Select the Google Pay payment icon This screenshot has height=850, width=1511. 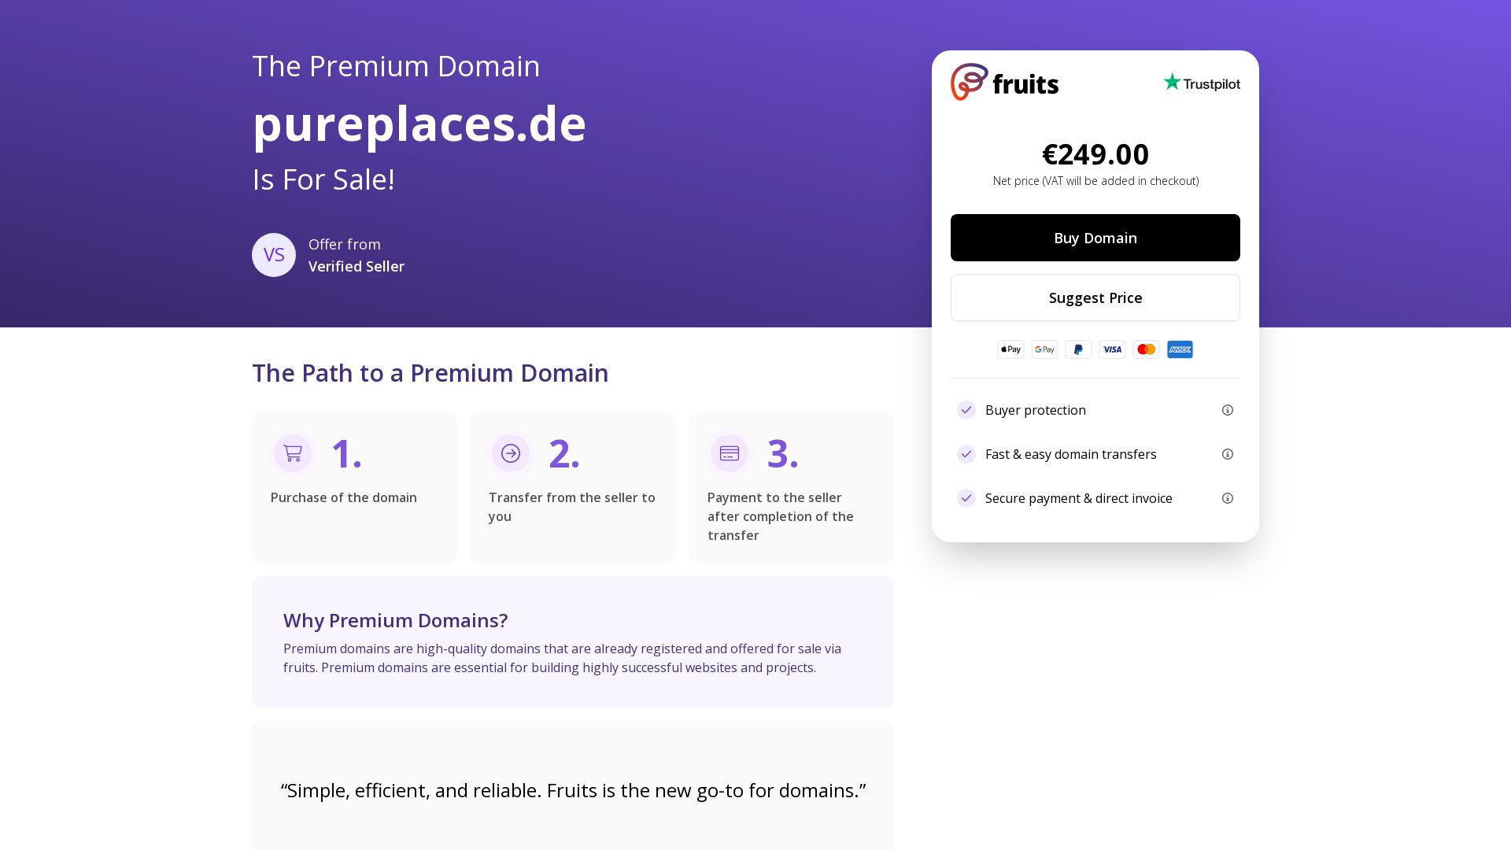click(1044, 349)
